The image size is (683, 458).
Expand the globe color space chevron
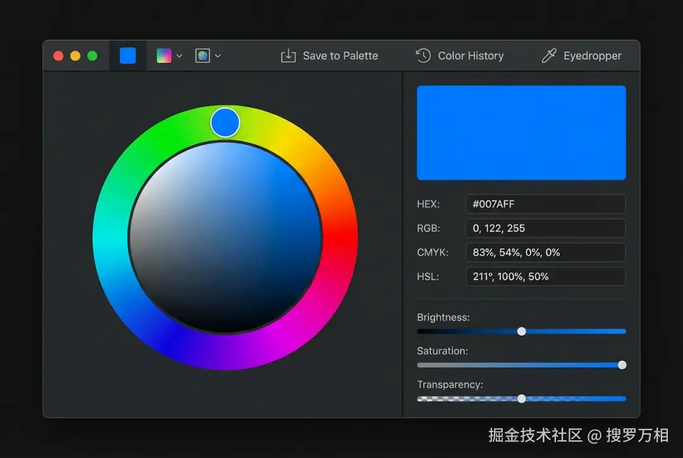coord(218,56)
